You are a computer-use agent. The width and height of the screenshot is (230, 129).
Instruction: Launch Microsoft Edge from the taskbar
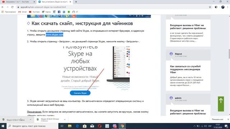pos(77,126)
